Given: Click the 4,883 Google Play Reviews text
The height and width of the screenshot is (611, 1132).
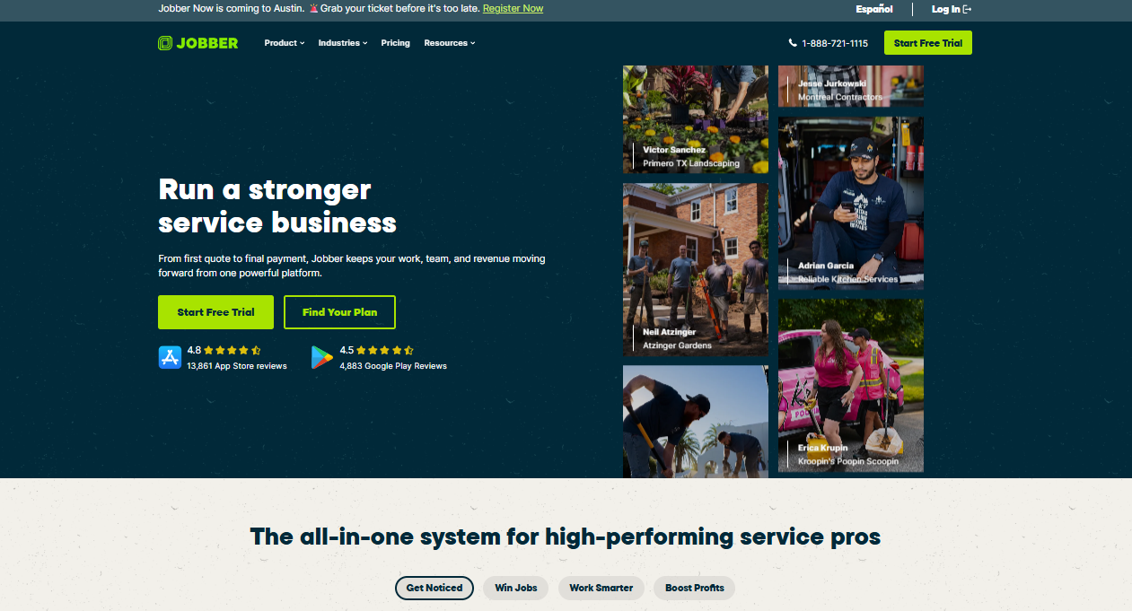Looking at the screenshot, I should 393,366.
